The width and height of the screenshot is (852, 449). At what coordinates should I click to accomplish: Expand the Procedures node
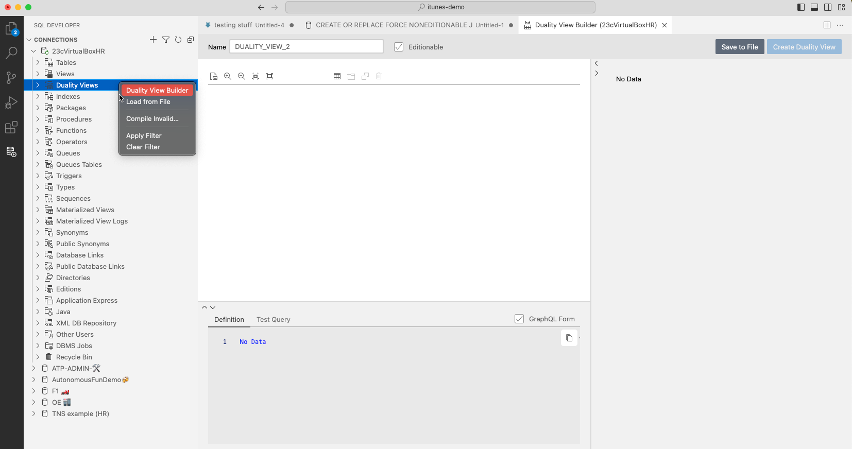pyautogui.click(x=38, y=119)
